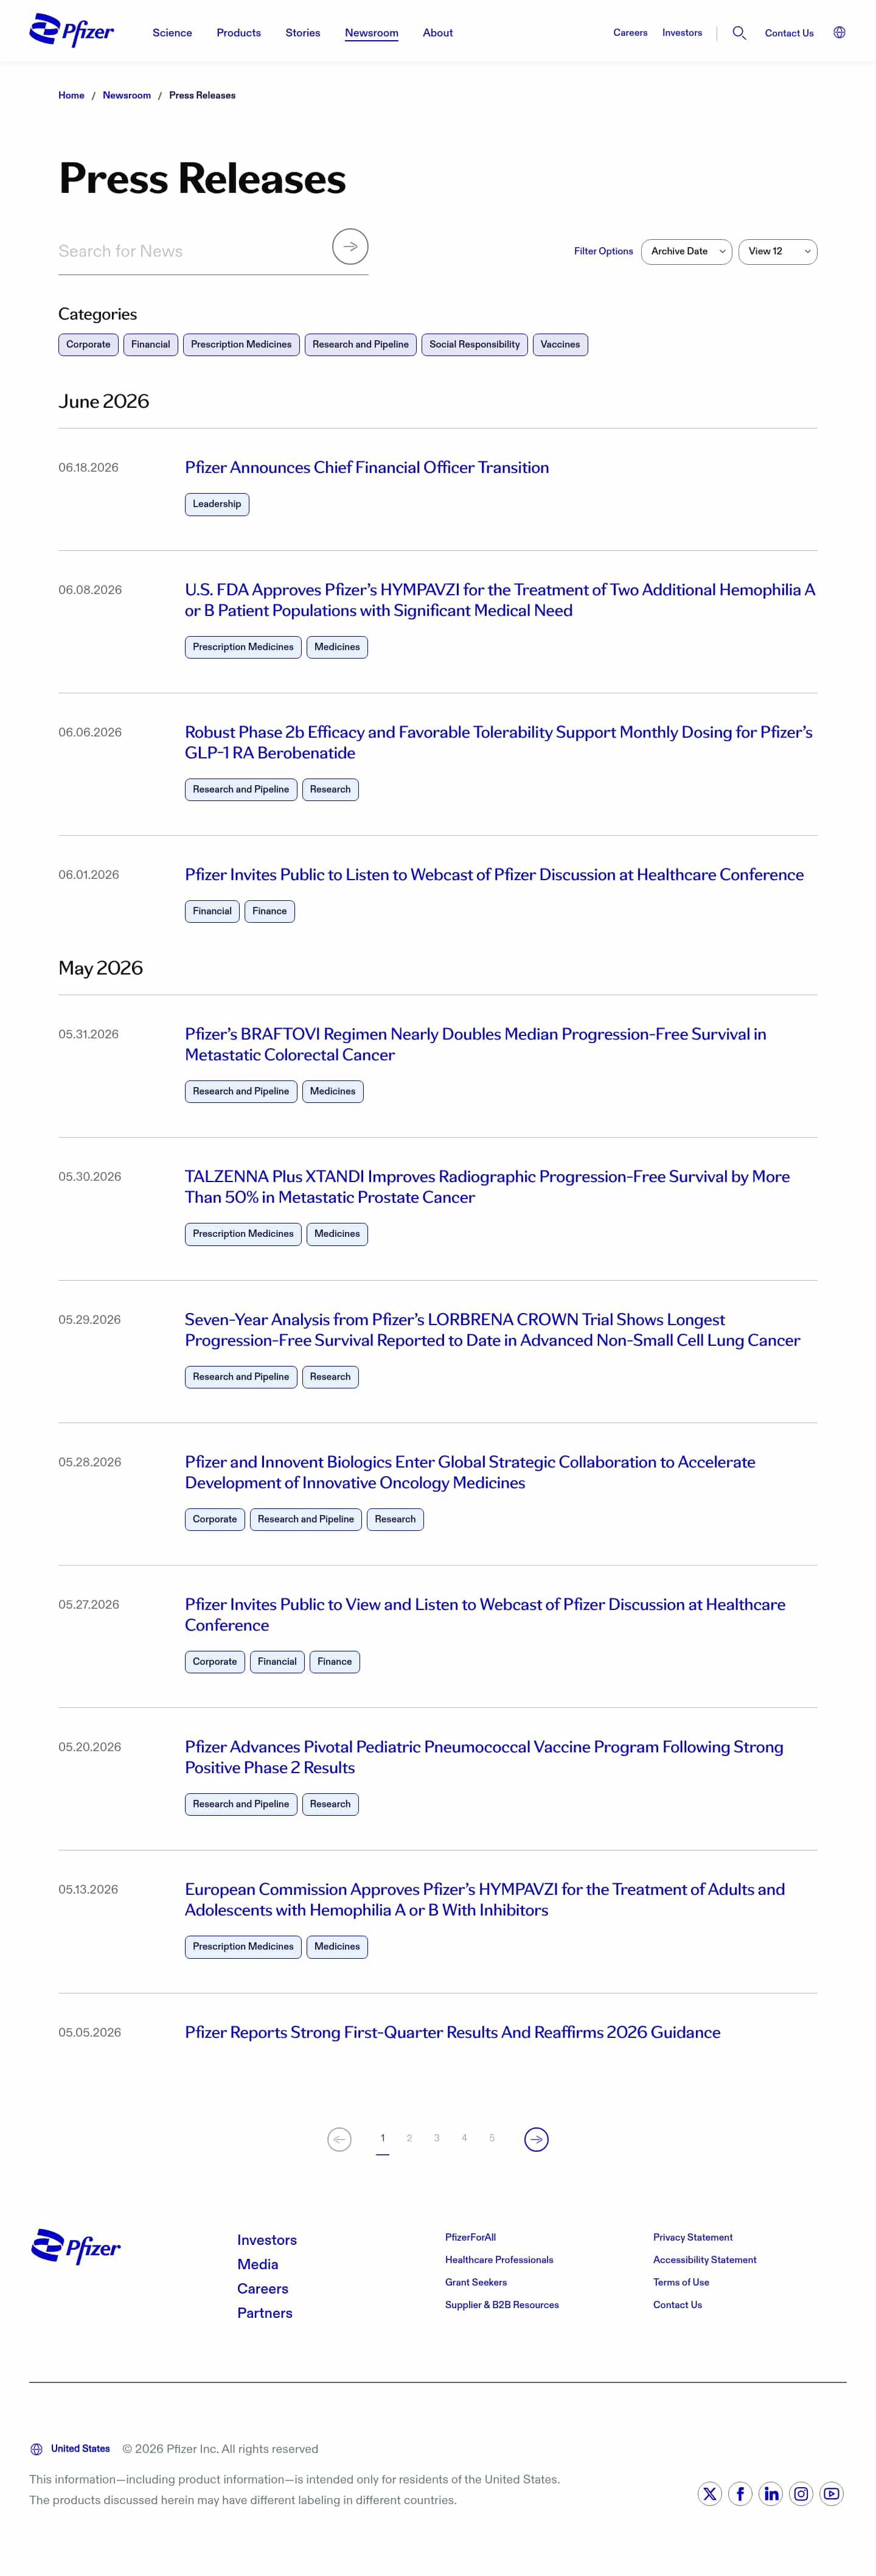The width and height of the screenshot is (876, 2576).
Task: Open the Products menu item
Action: [238, 33]
